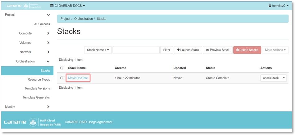
Task: Open the Template Generator sidebar item
Action: [36, 97]
